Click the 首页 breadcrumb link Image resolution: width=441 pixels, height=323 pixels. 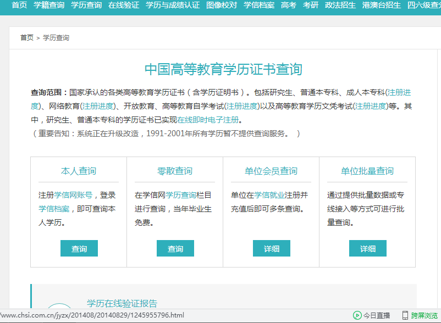click(x=27, y=38)
